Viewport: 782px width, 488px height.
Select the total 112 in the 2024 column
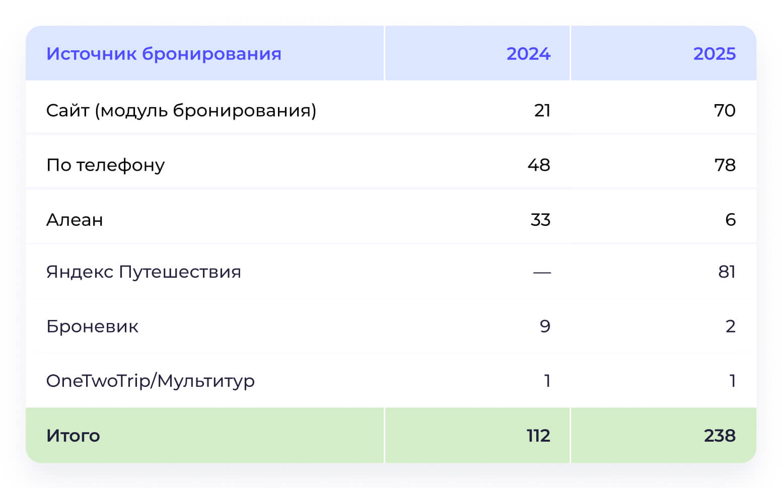pos(538,436)
